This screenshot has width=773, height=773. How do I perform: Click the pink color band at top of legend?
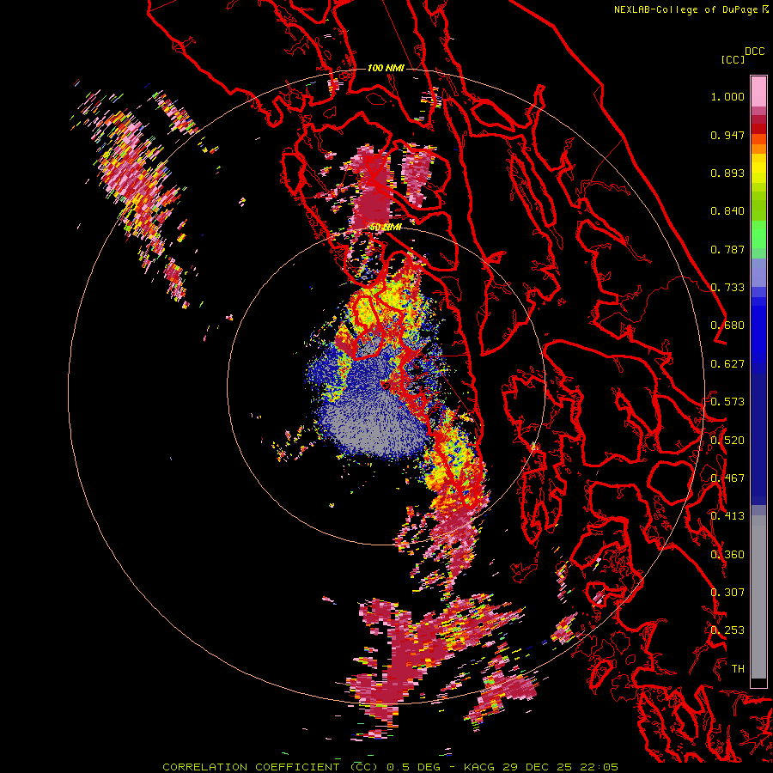point(758,91)
